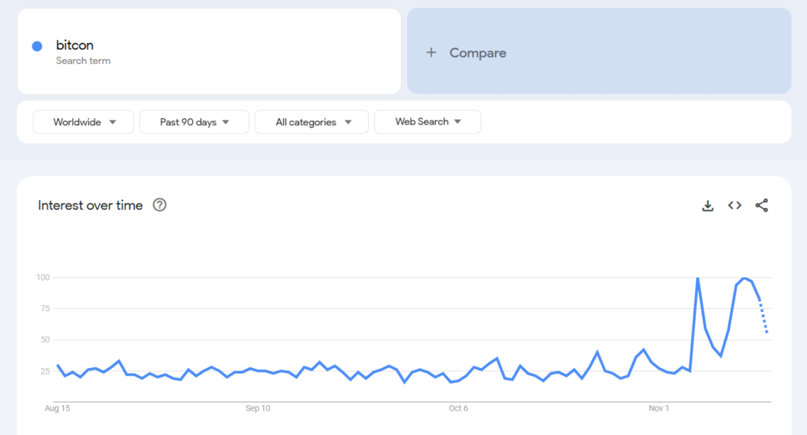The height and width of the screenshot is (435, 807).
Task: Open help for Interest over time
Action: click(x=160, y=206)
